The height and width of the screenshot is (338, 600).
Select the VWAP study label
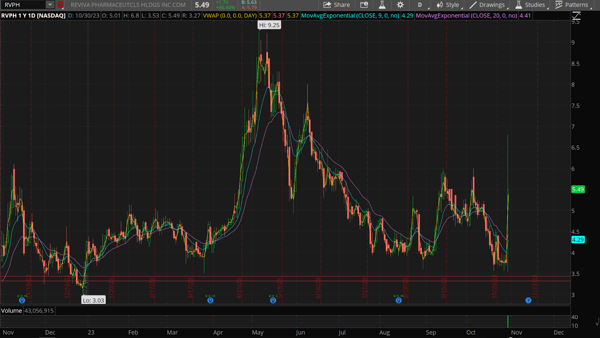coord(229,16)
